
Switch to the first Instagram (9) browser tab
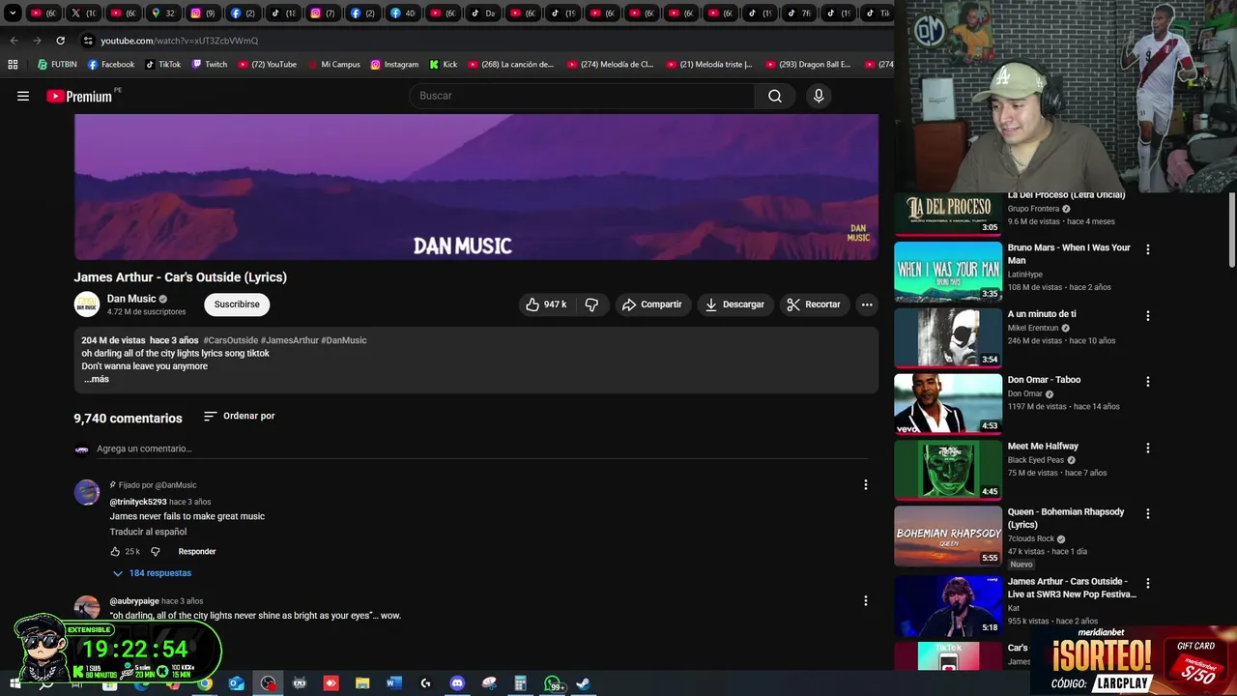coord(203,14)
